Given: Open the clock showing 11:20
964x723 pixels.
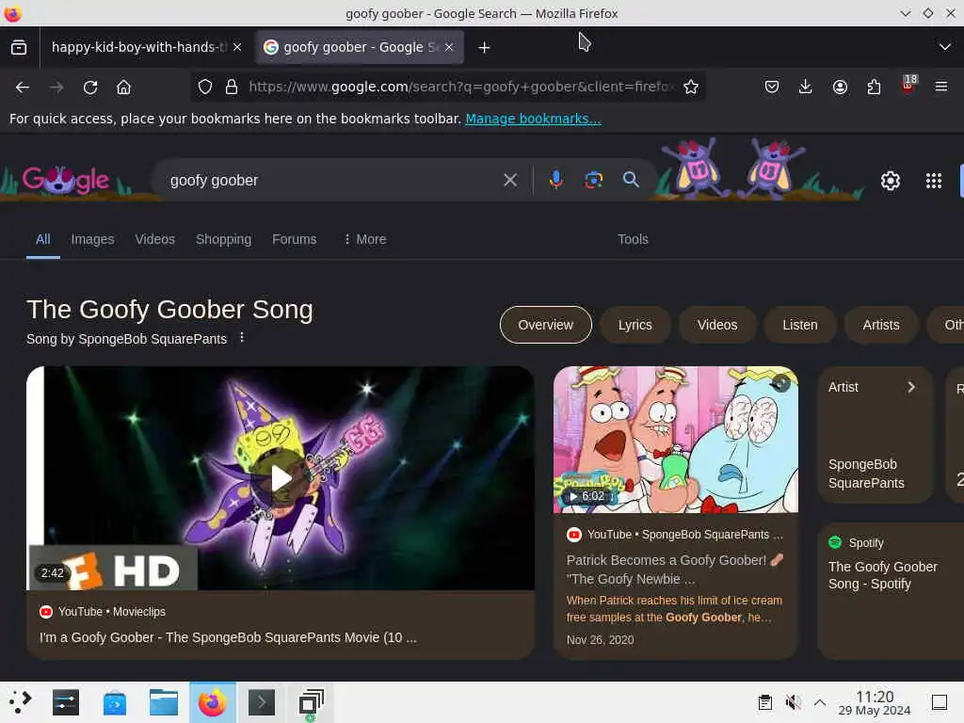Looking at the screenshot, I should pos(875,702).
